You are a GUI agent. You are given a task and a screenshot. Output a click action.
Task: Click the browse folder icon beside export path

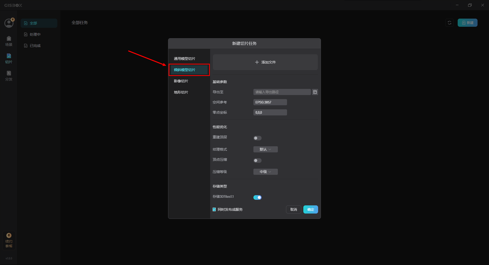(315, 92)
